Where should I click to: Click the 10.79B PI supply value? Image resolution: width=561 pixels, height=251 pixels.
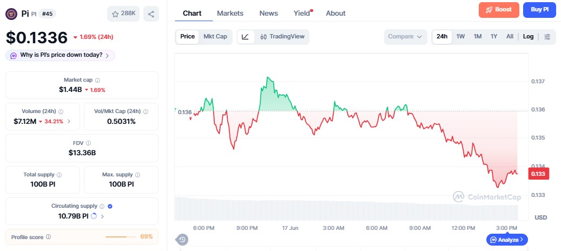tap(74, 216)
